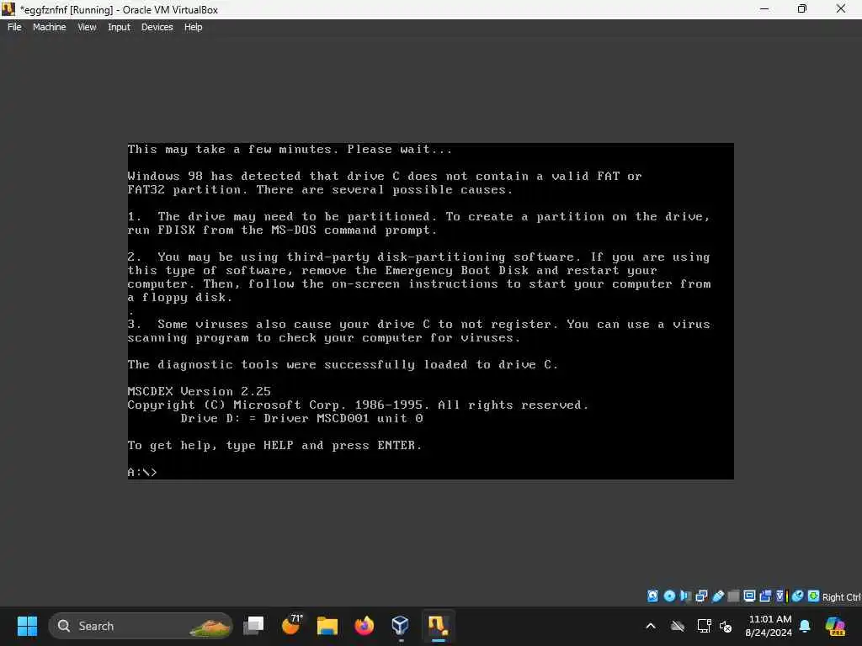The width and height of the screenshot is (862, 646).
Task: Click the optical disk indicator icon
Action: (x=669, y=596)
